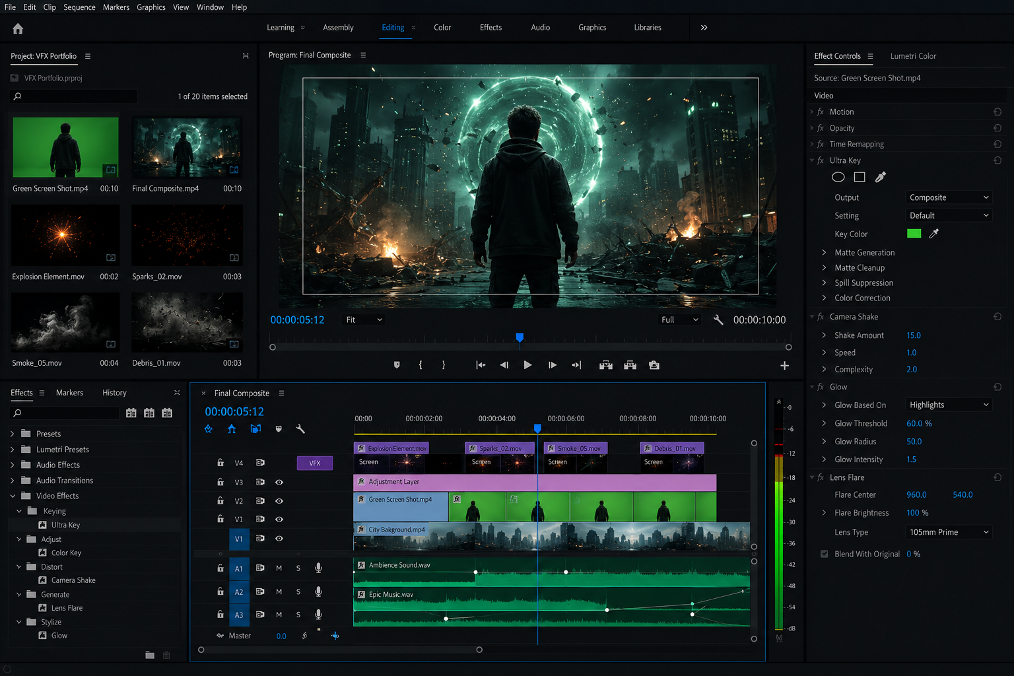Select the Explosion Element.mov thumbnail
This screenshot has width=1014, height=676.
65,235
